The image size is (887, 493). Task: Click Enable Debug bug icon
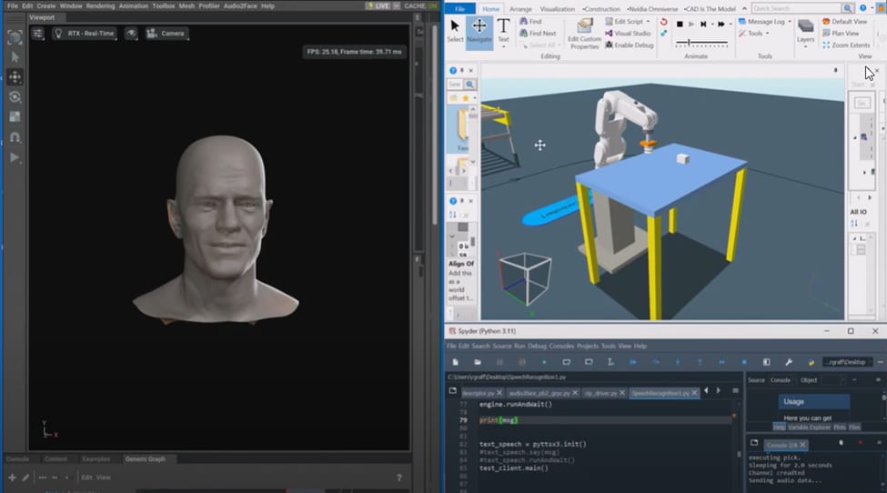629,45
